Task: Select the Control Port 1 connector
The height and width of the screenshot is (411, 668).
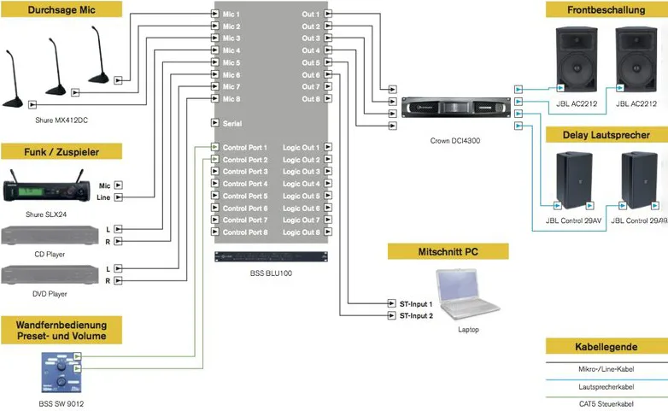Action: tap(214, 148)
